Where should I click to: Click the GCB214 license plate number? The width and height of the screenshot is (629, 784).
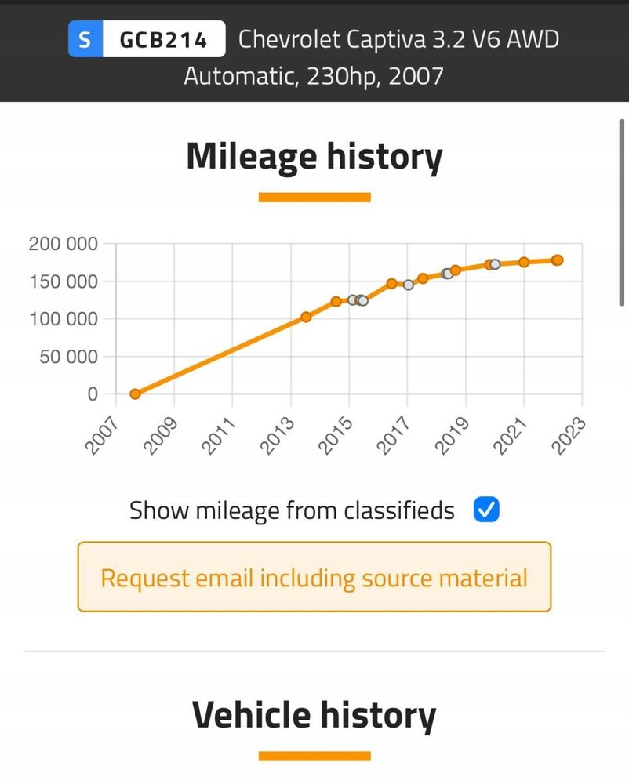(x=163, y=41)
